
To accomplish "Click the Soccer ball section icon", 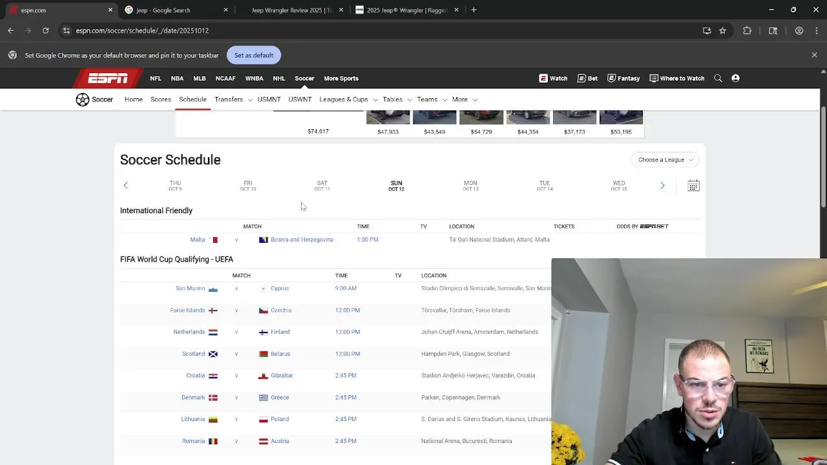I will (82, 99).
